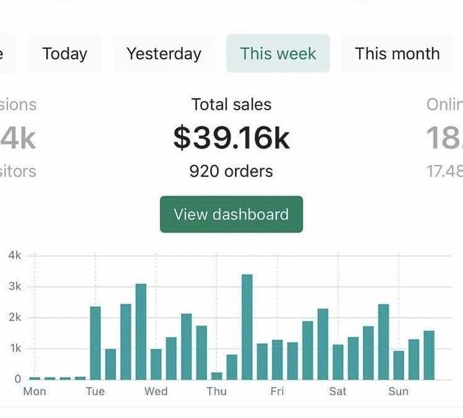Click the 4k label on the y-axis

14,255
